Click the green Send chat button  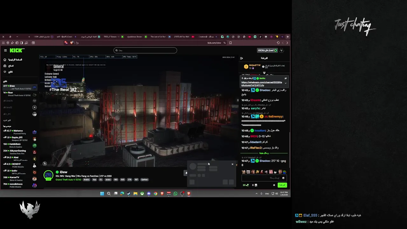click(x=282, y=185)
